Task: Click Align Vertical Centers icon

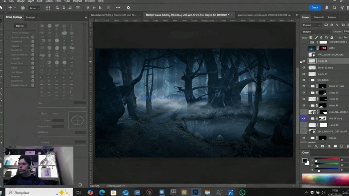Action: 94,8
